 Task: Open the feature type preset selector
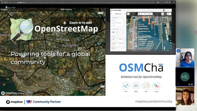[x=118, y=32]
